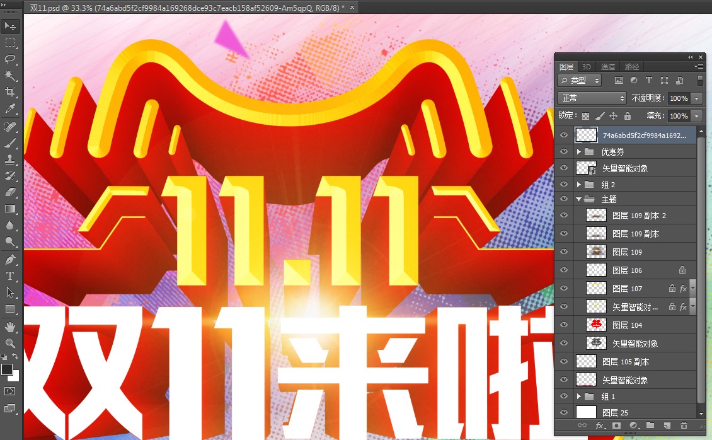
Task: Select the Rectangle shape tool
Action: [x=10, y=310]
